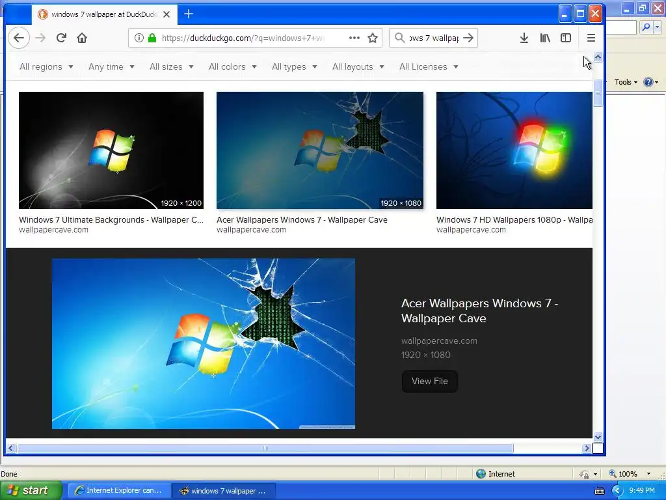Click wallpapercave.com in the dark detail pane
This screenshot has width=666, height=500.
point(439,341)
